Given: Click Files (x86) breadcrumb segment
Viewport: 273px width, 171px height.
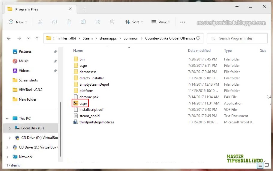Looking at the screenshot, I should (67, 38).
